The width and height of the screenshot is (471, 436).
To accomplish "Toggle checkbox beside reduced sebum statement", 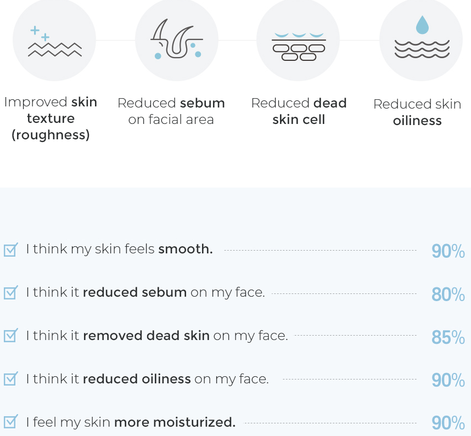I will click(11, 292).
